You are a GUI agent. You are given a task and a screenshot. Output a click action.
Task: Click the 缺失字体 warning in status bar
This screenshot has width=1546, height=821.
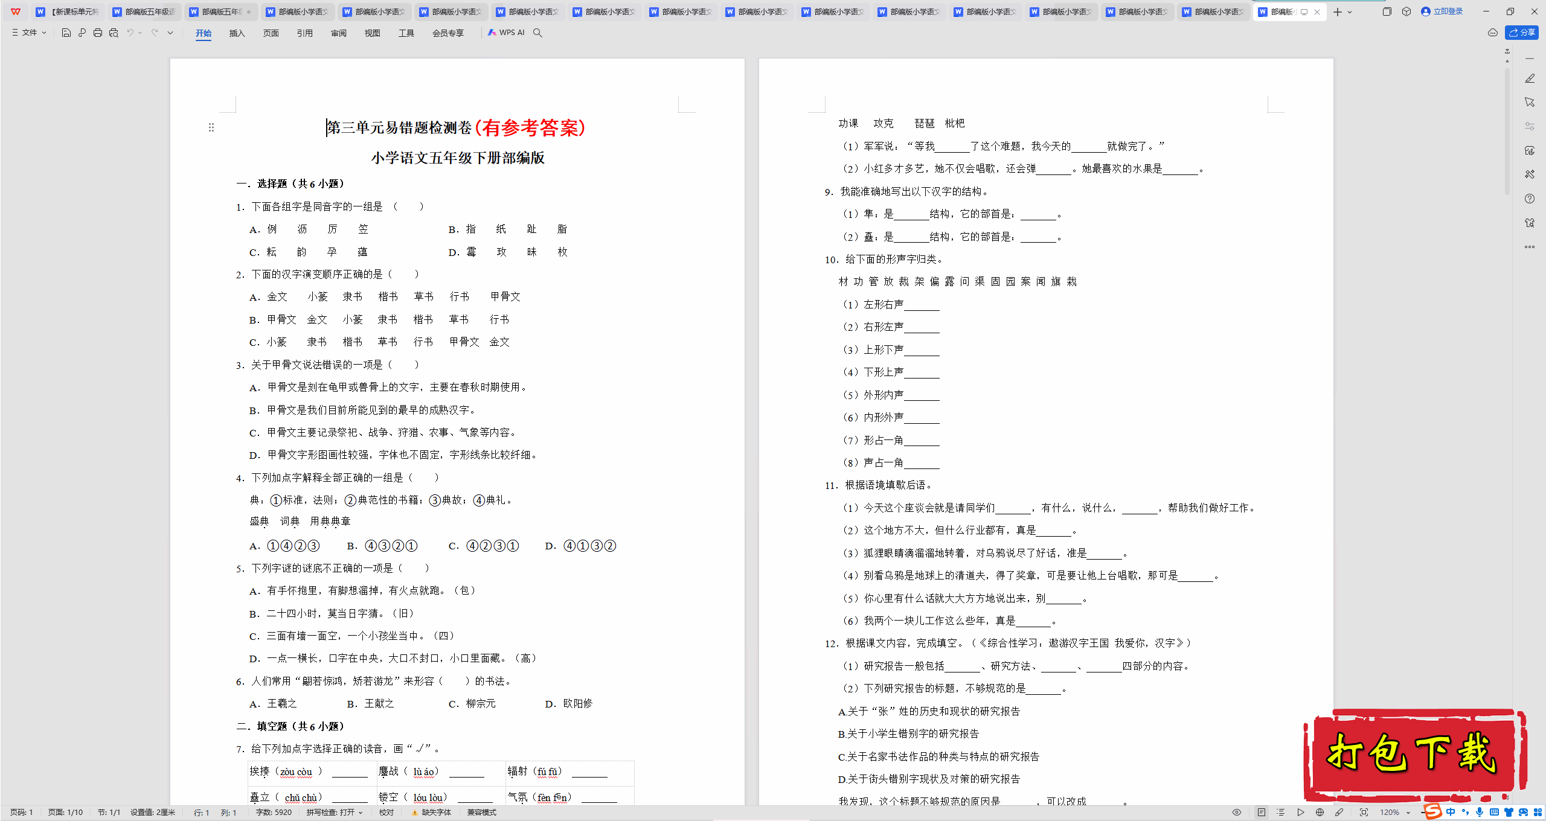(x=431, y=813)
